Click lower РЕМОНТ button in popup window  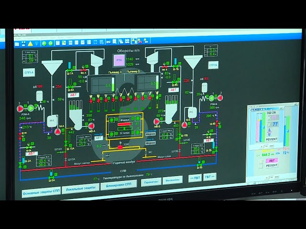272,166
